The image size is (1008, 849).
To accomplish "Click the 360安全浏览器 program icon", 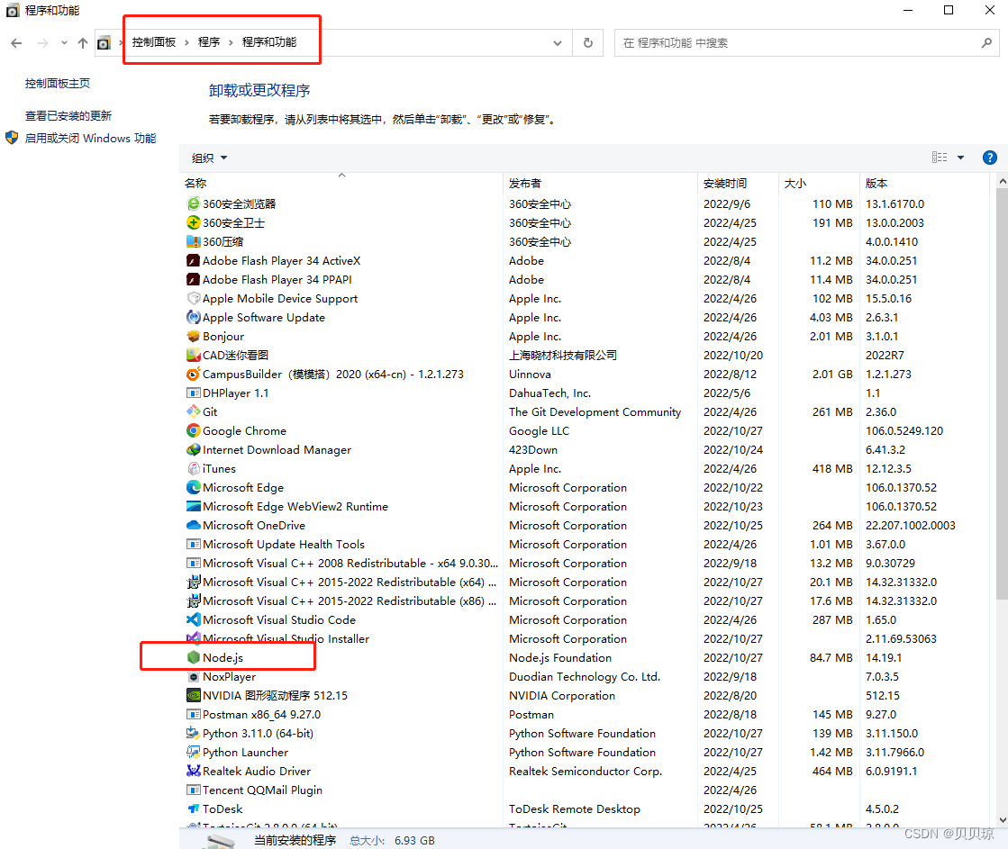I will (193, 203).
